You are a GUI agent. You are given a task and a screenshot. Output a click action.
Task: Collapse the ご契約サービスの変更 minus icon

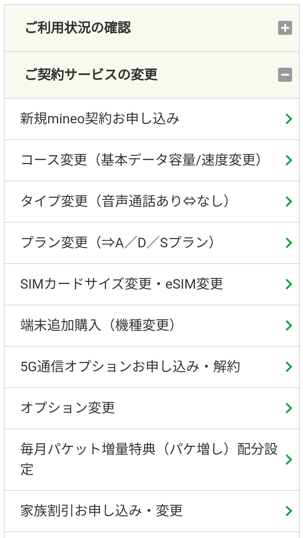click(x=285, y=75)
